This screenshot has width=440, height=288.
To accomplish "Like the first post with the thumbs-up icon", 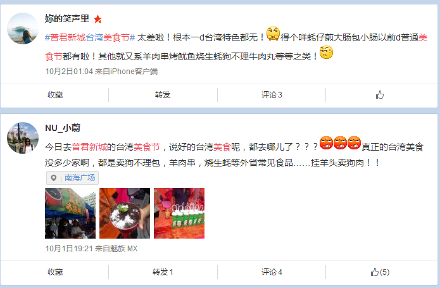I will click(x=380, y=95).
